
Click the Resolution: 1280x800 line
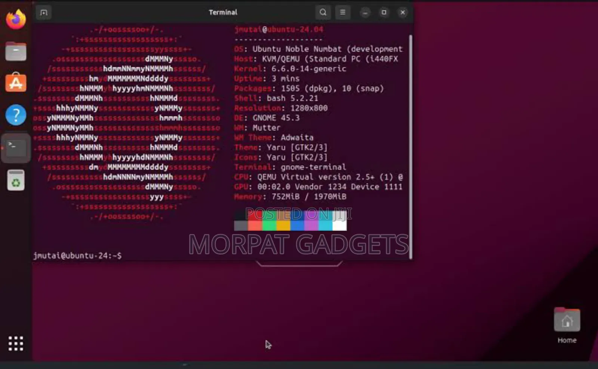(281, 108)
